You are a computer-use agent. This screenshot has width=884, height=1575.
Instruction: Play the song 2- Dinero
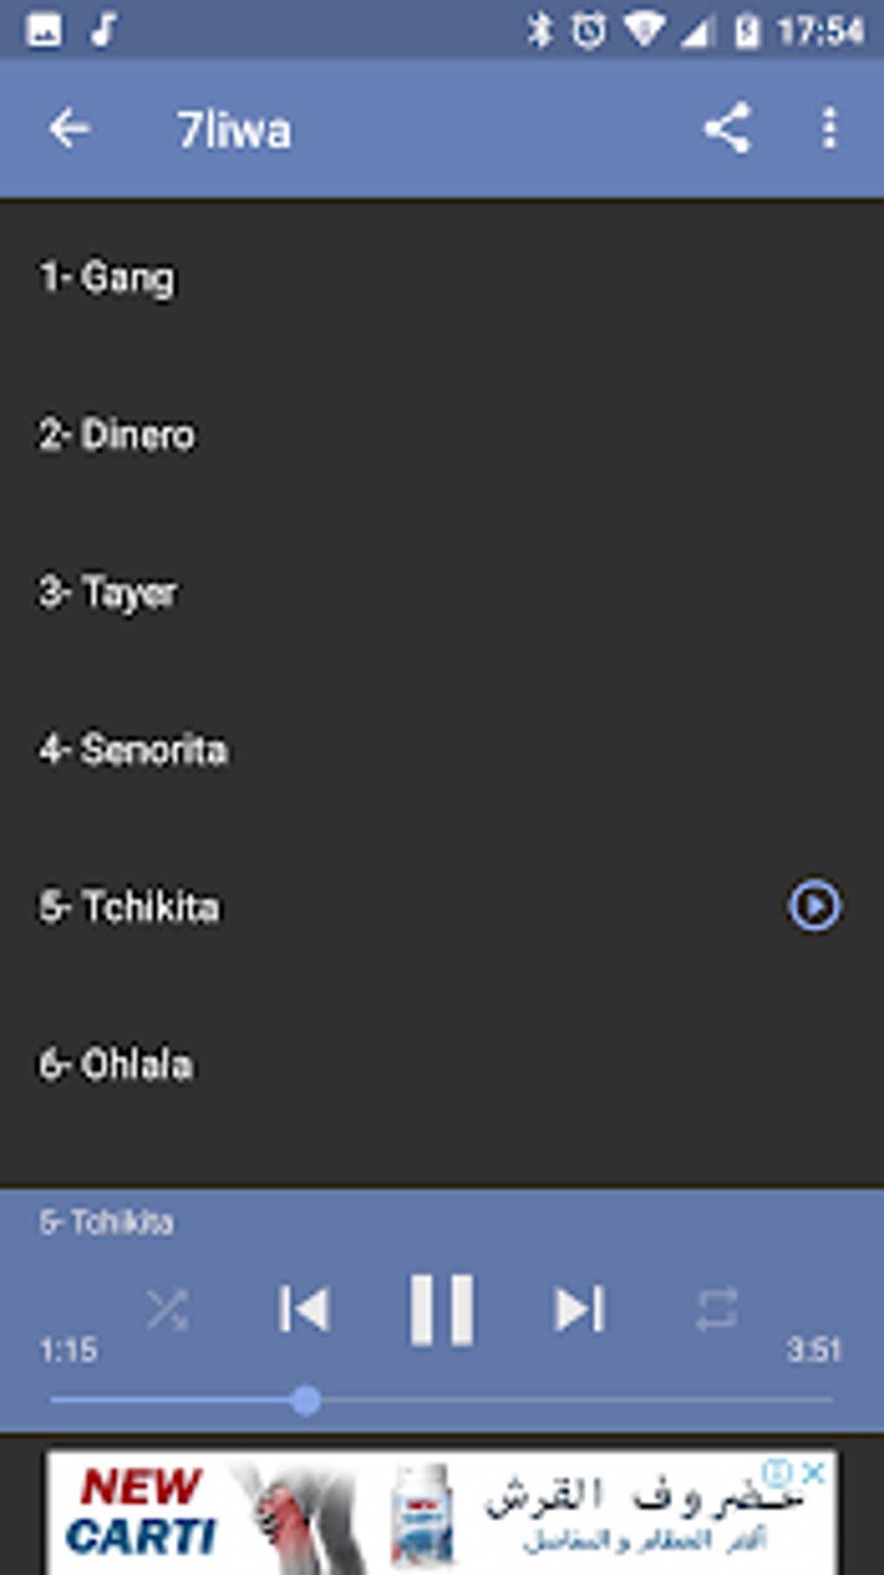pos(117,435)
